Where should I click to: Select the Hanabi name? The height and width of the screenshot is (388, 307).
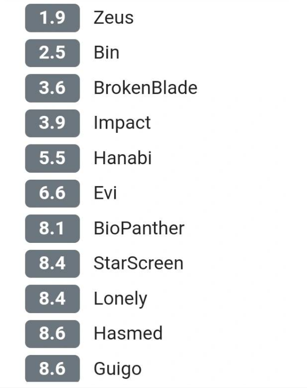123,158
